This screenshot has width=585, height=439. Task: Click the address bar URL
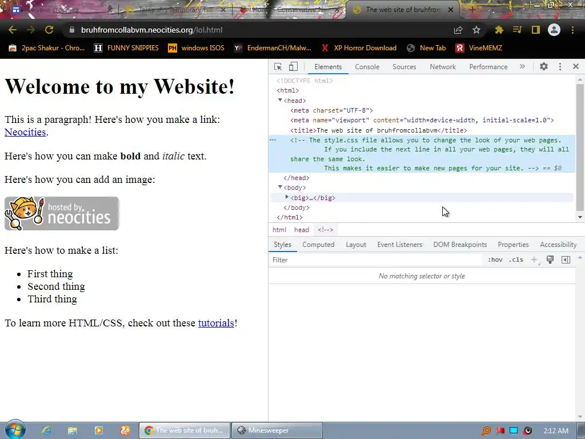(151, 30)
